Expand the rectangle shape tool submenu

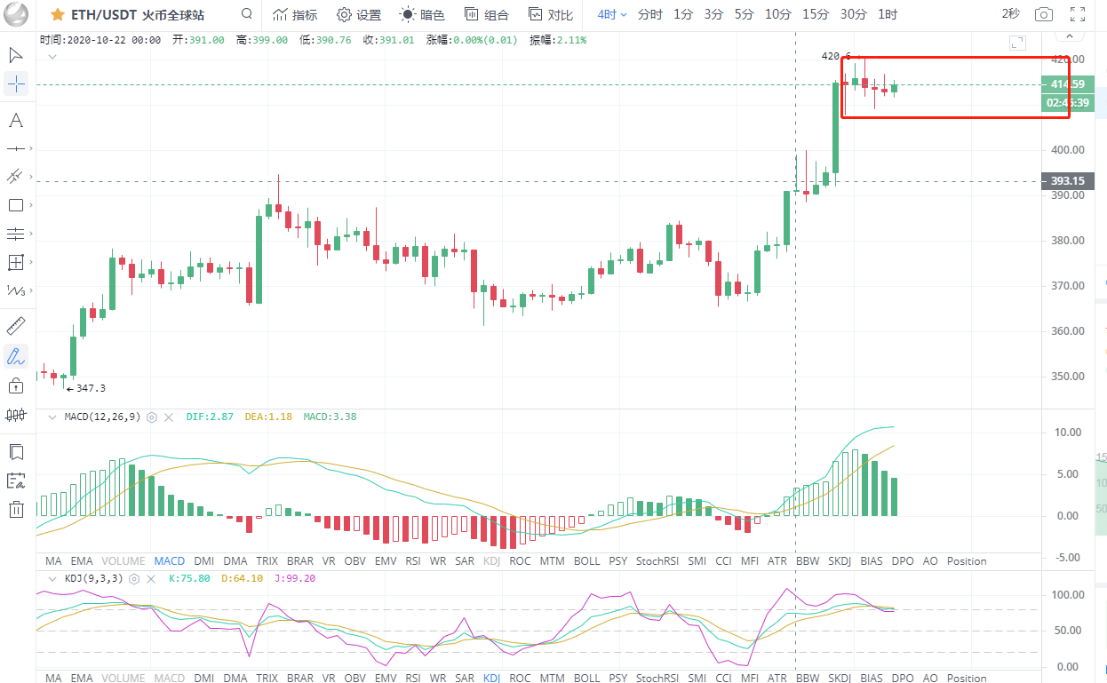coord(32,206)
